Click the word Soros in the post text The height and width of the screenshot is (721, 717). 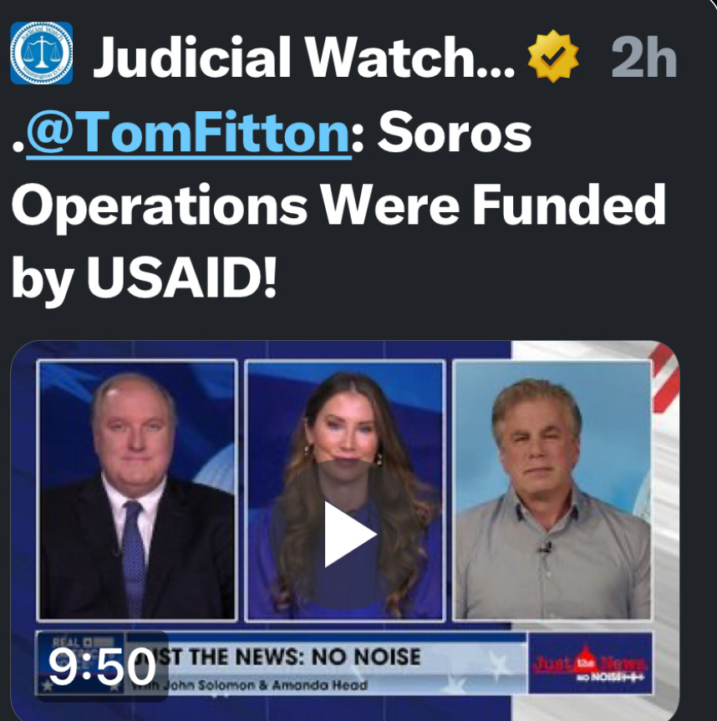pyautogui.click(x=455, y=133)
